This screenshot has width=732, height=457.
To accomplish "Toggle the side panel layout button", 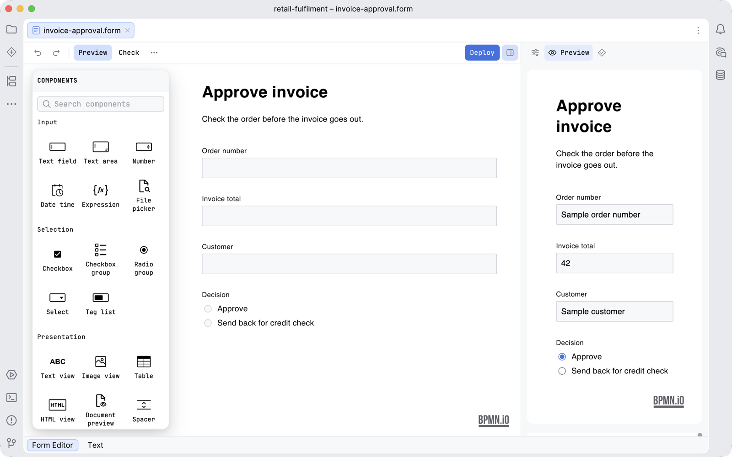I will coord(510,53).
